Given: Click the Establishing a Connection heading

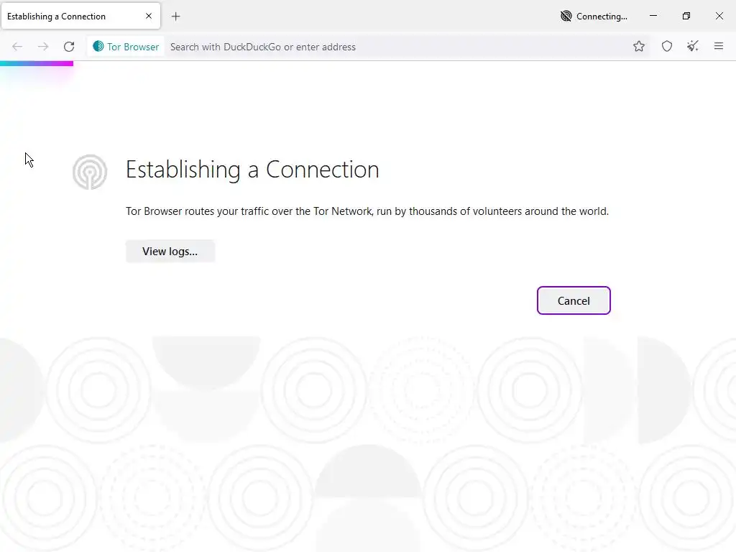Looking at the screenshot, I should 252,170.
